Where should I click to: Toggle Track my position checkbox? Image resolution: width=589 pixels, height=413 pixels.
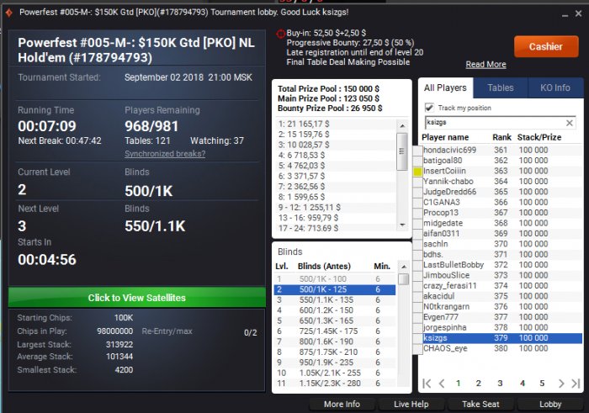[429, 108]
